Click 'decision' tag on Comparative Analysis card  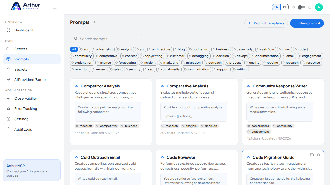coord(209,126)
